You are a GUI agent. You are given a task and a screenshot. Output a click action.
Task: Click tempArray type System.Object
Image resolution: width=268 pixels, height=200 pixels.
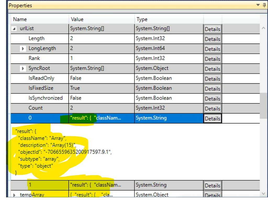click(152, 195)
